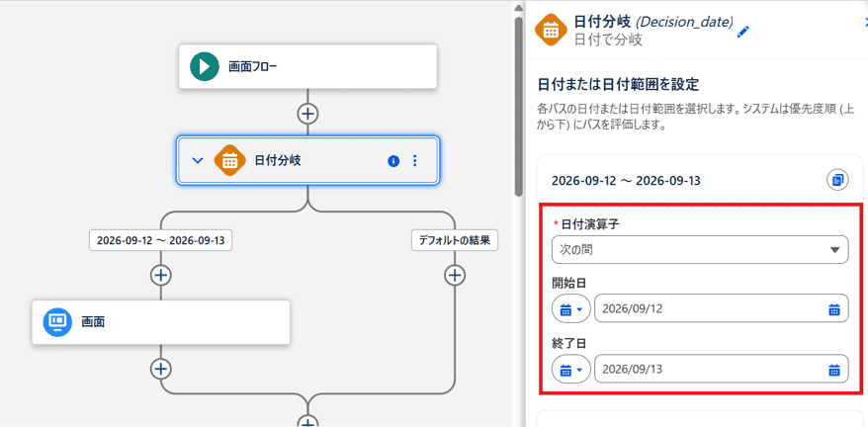
Task: Click the 終了日 date field 2026/09/13
Action: coord(722,369)
